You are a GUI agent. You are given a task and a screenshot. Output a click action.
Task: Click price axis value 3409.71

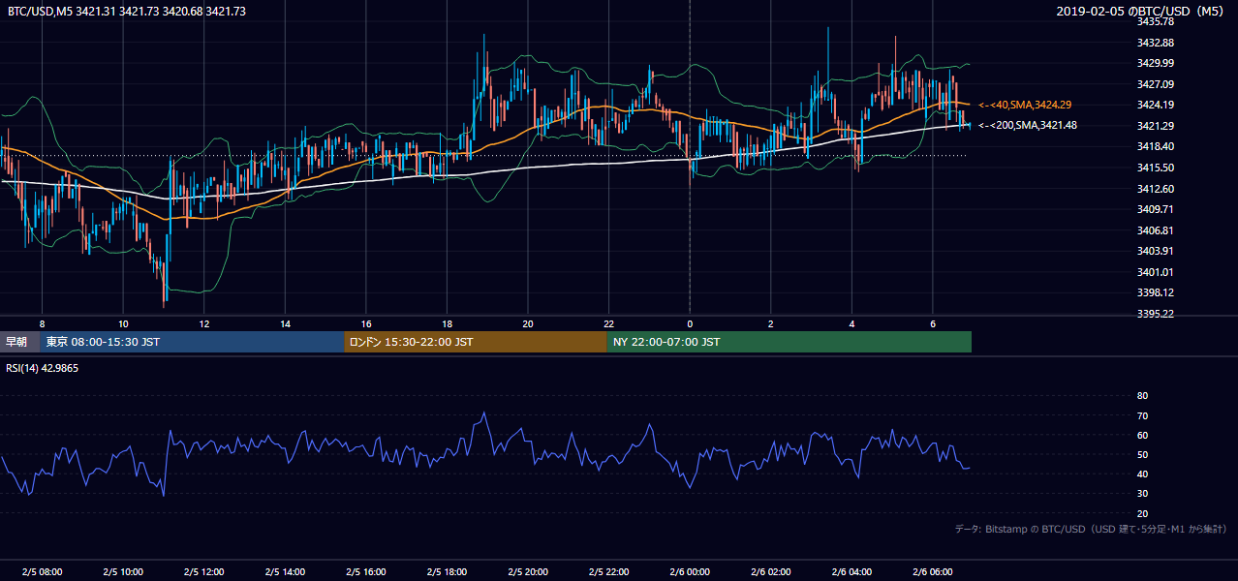pos(1156,209)
